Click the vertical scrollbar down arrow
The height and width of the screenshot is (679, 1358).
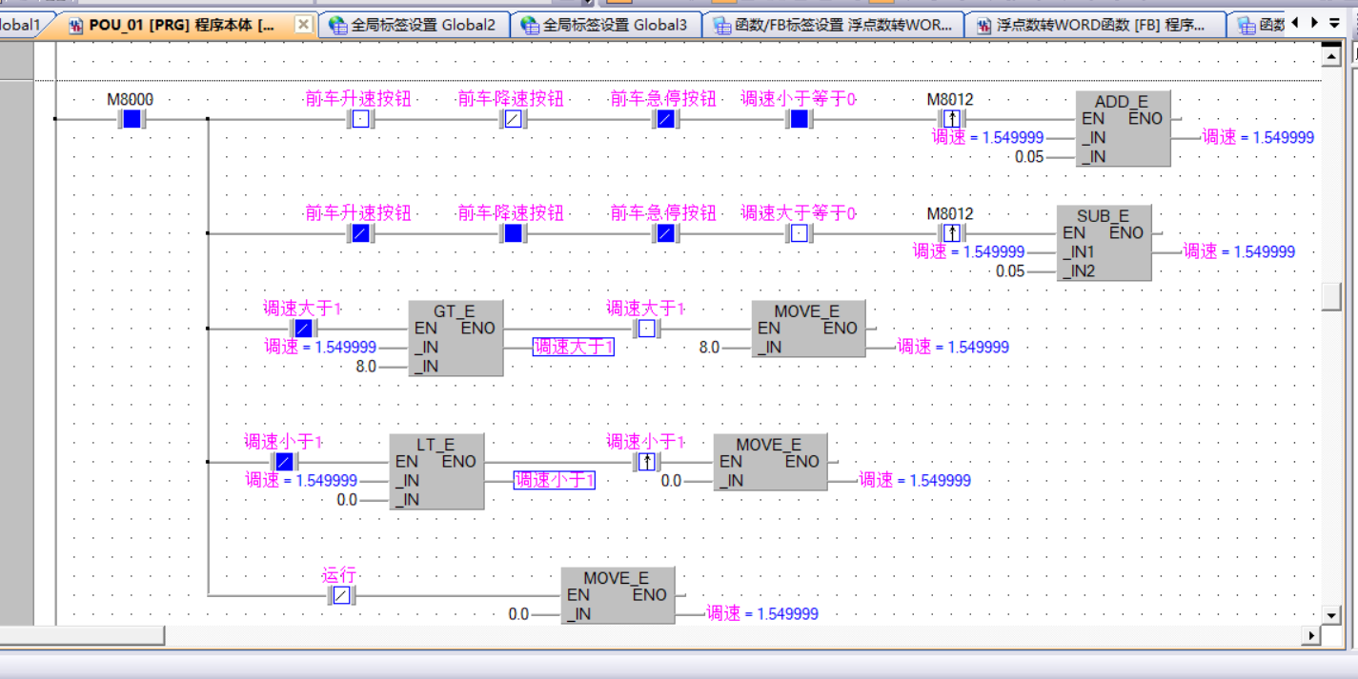[x=1331, y=614]
